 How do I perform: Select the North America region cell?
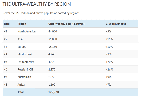26,31
